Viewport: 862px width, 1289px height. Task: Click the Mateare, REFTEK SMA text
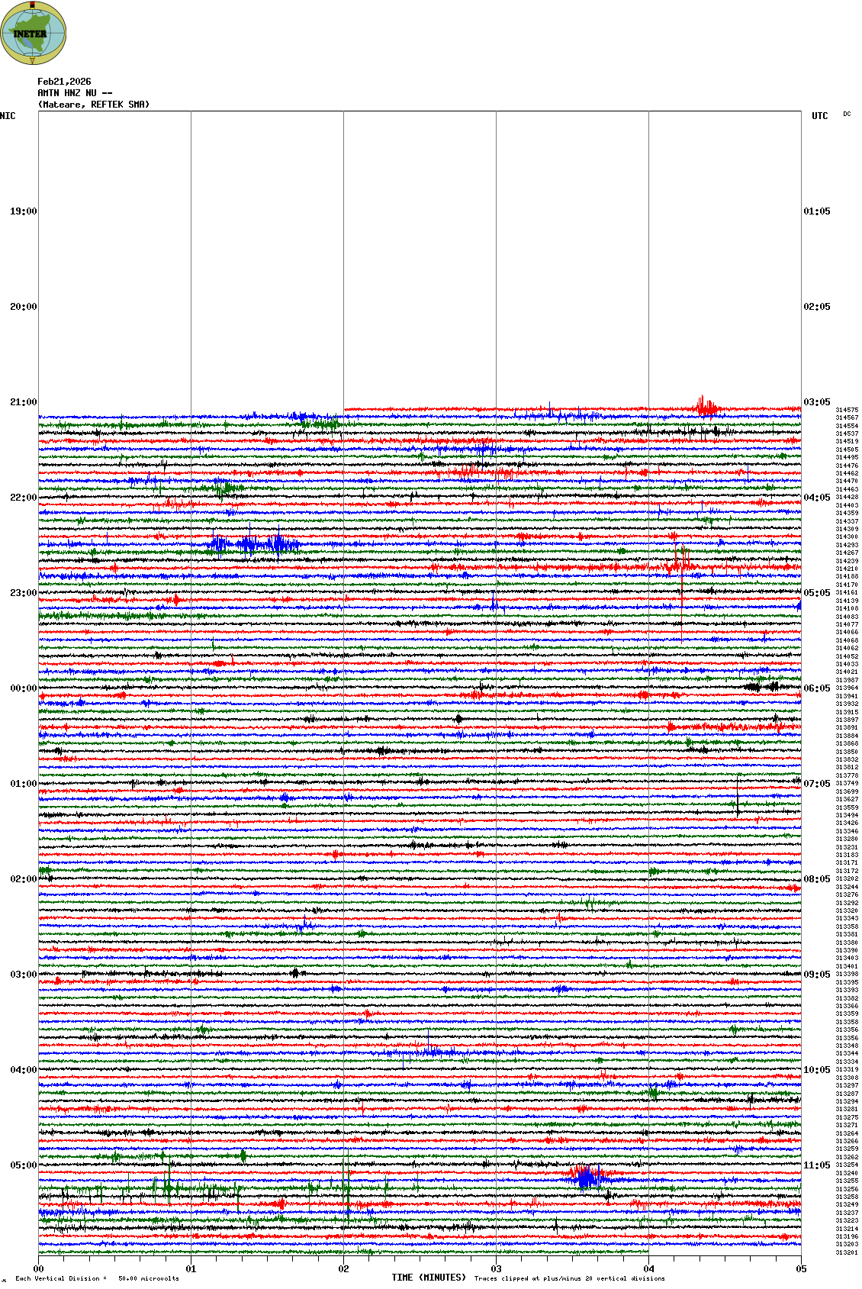pyautogui.click(x=94, y=105)
